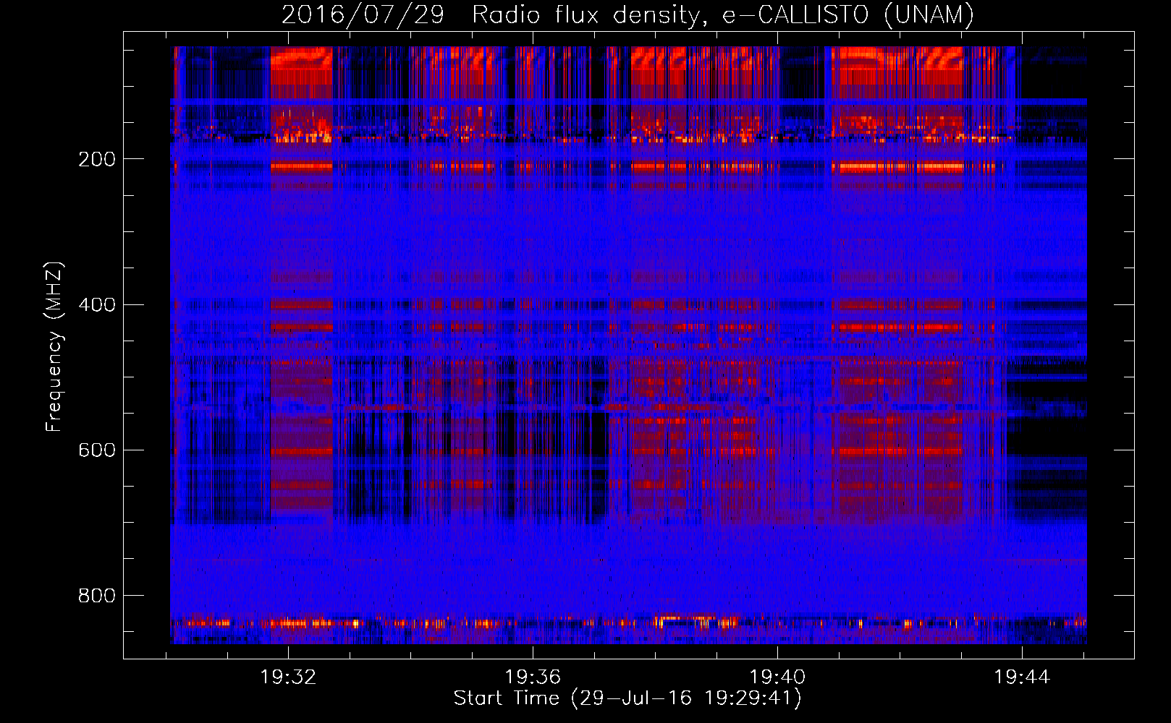Click the '19:40' time tick label
The image size is (1171, 723).
[x=777, y=677]
